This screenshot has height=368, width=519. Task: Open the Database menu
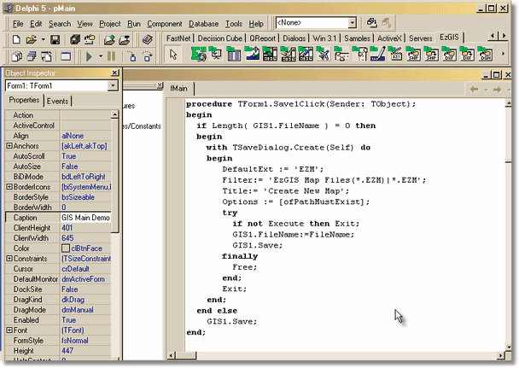[203, 24]
